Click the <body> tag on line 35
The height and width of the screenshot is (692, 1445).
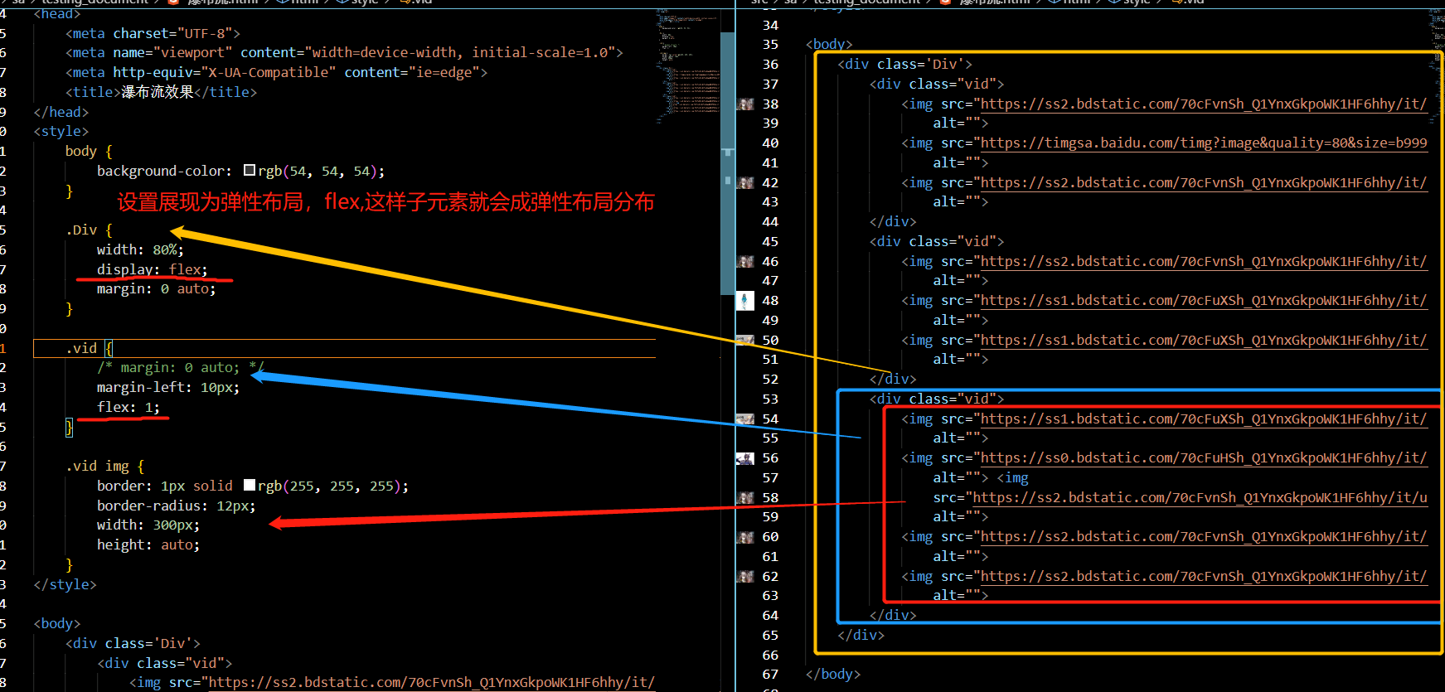coord(829,44)
